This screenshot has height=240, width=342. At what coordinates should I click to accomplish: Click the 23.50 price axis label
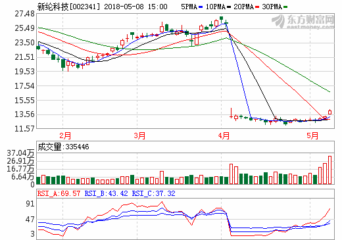[24, 43]
